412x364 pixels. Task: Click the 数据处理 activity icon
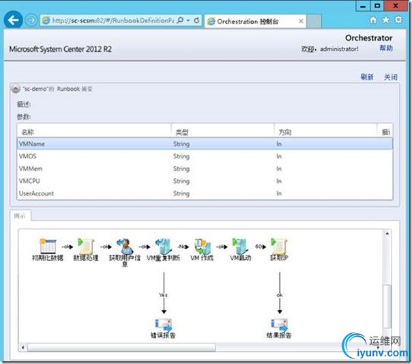point(86,246)
